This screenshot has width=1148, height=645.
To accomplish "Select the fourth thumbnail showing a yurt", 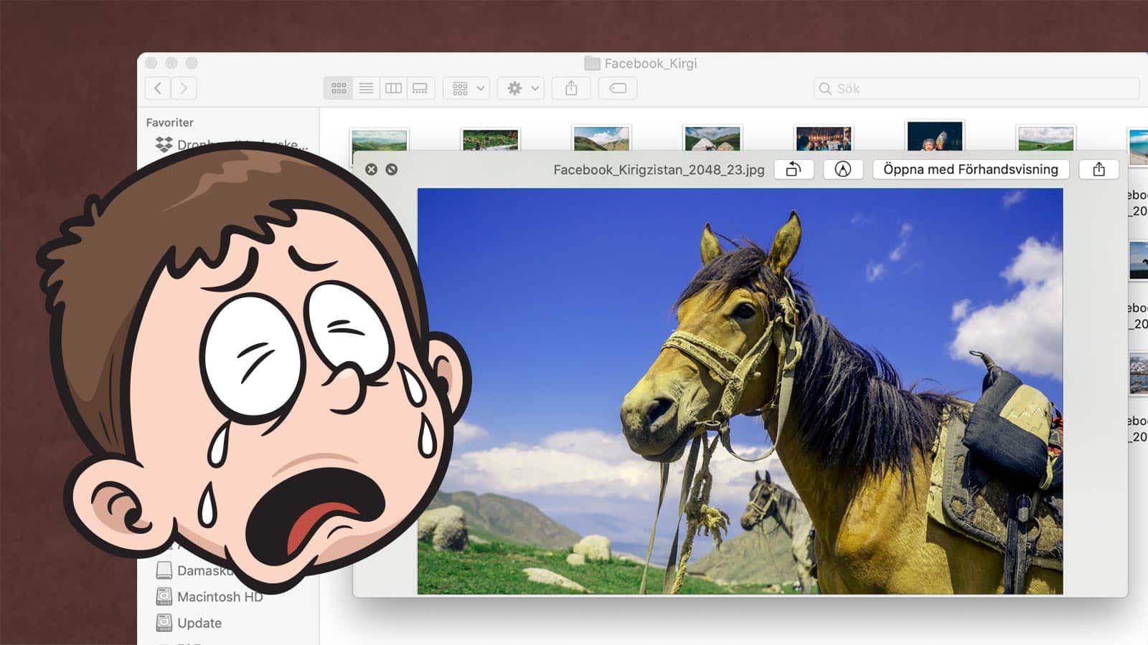I will (x=712, y=139).
